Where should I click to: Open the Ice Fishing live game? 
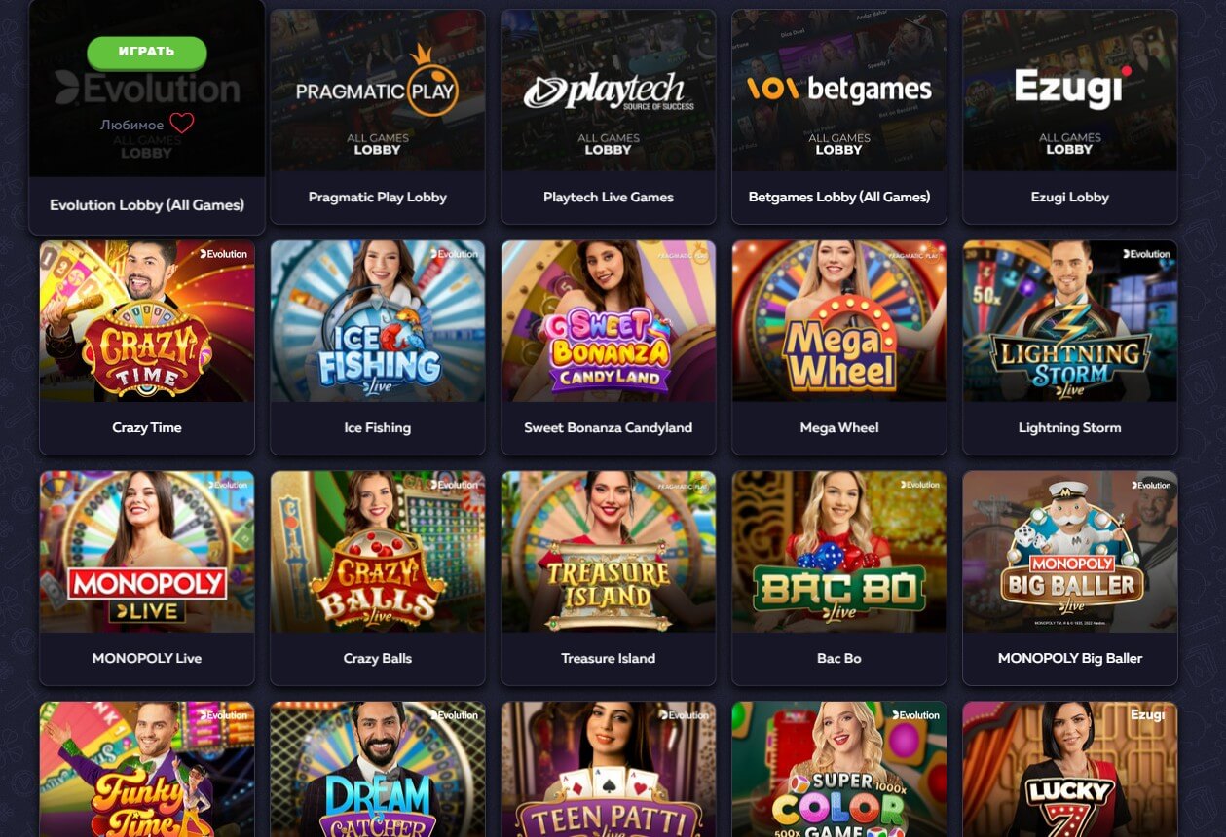point(377,347)
